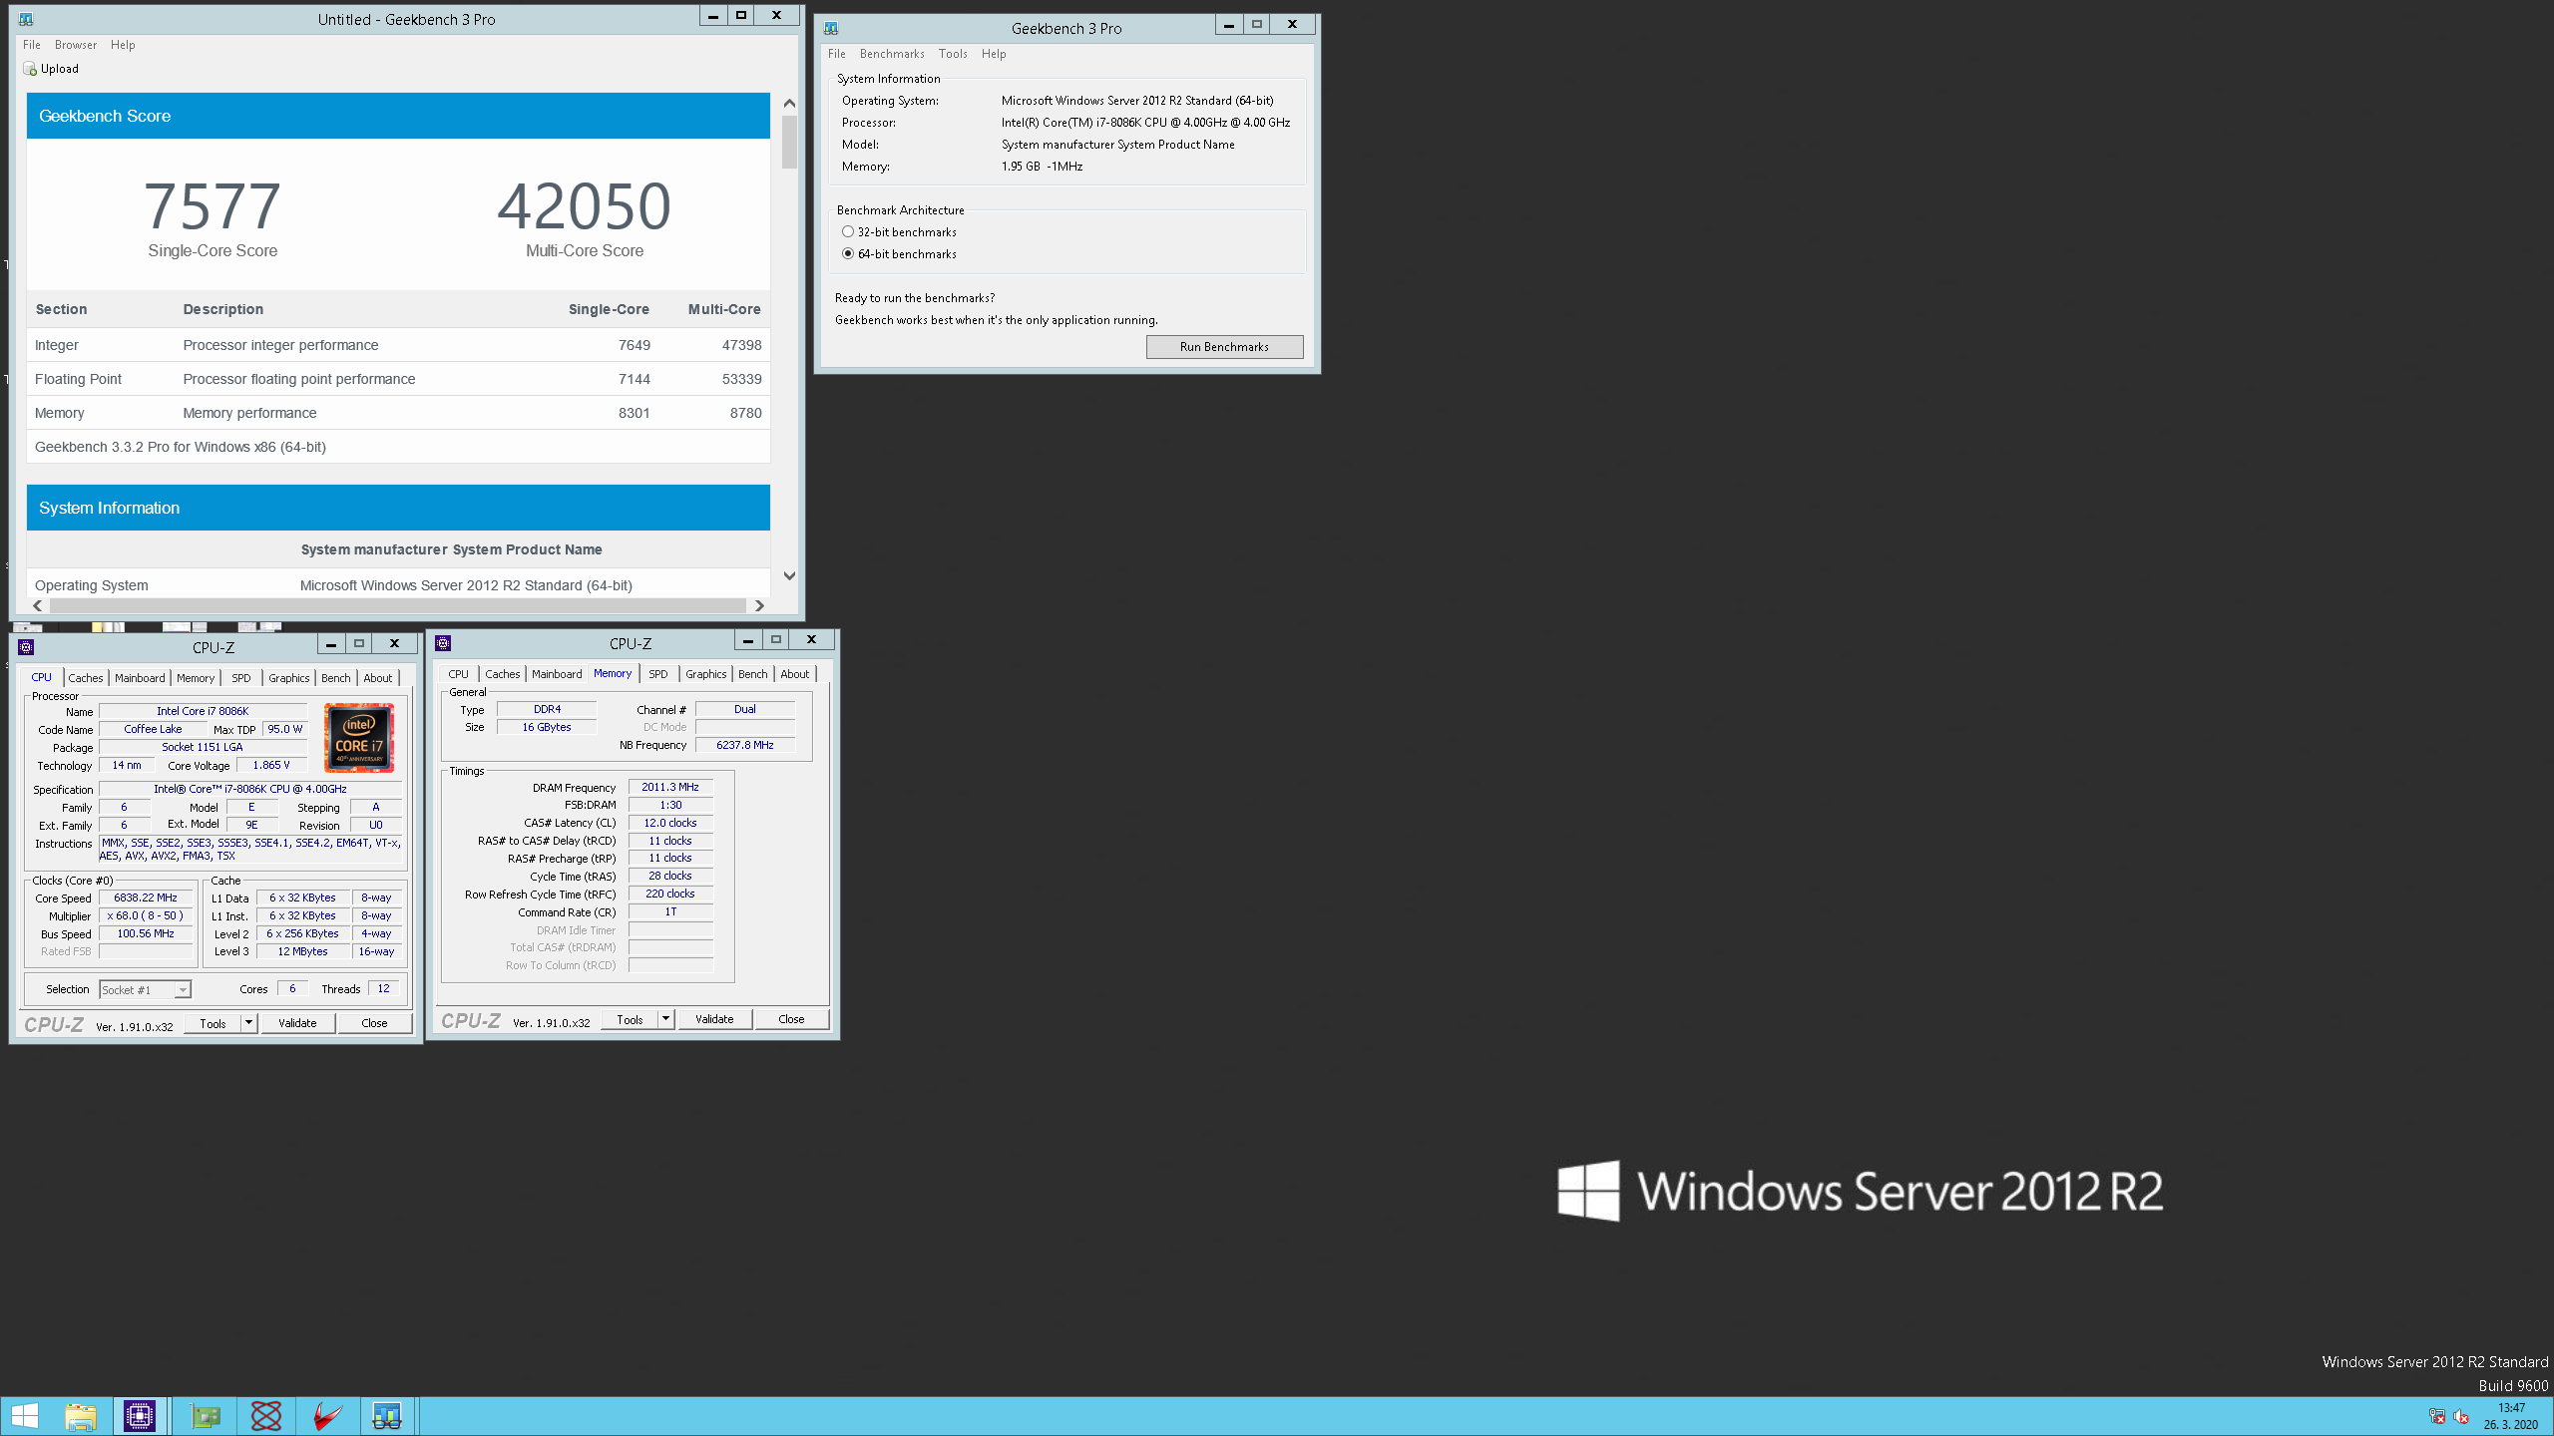Open the red crossed-circle taskbar app
Screen dimensions: 2554x1436
266,1416
